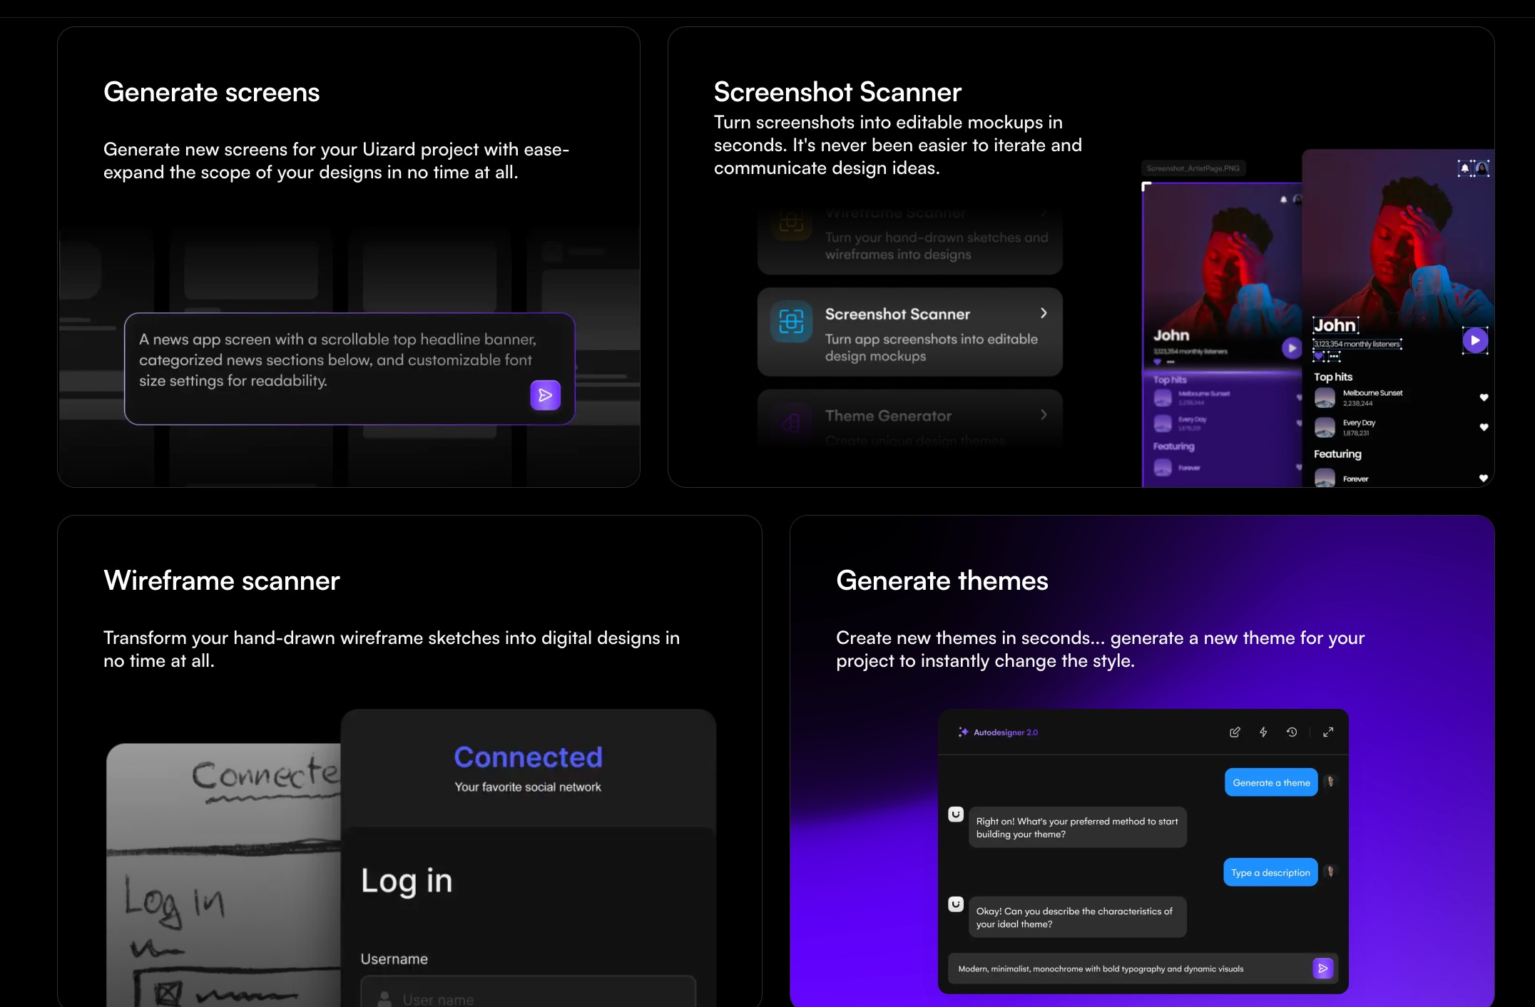Open the three-dots menu beside the purple heart

click(x=1334, y=356)
